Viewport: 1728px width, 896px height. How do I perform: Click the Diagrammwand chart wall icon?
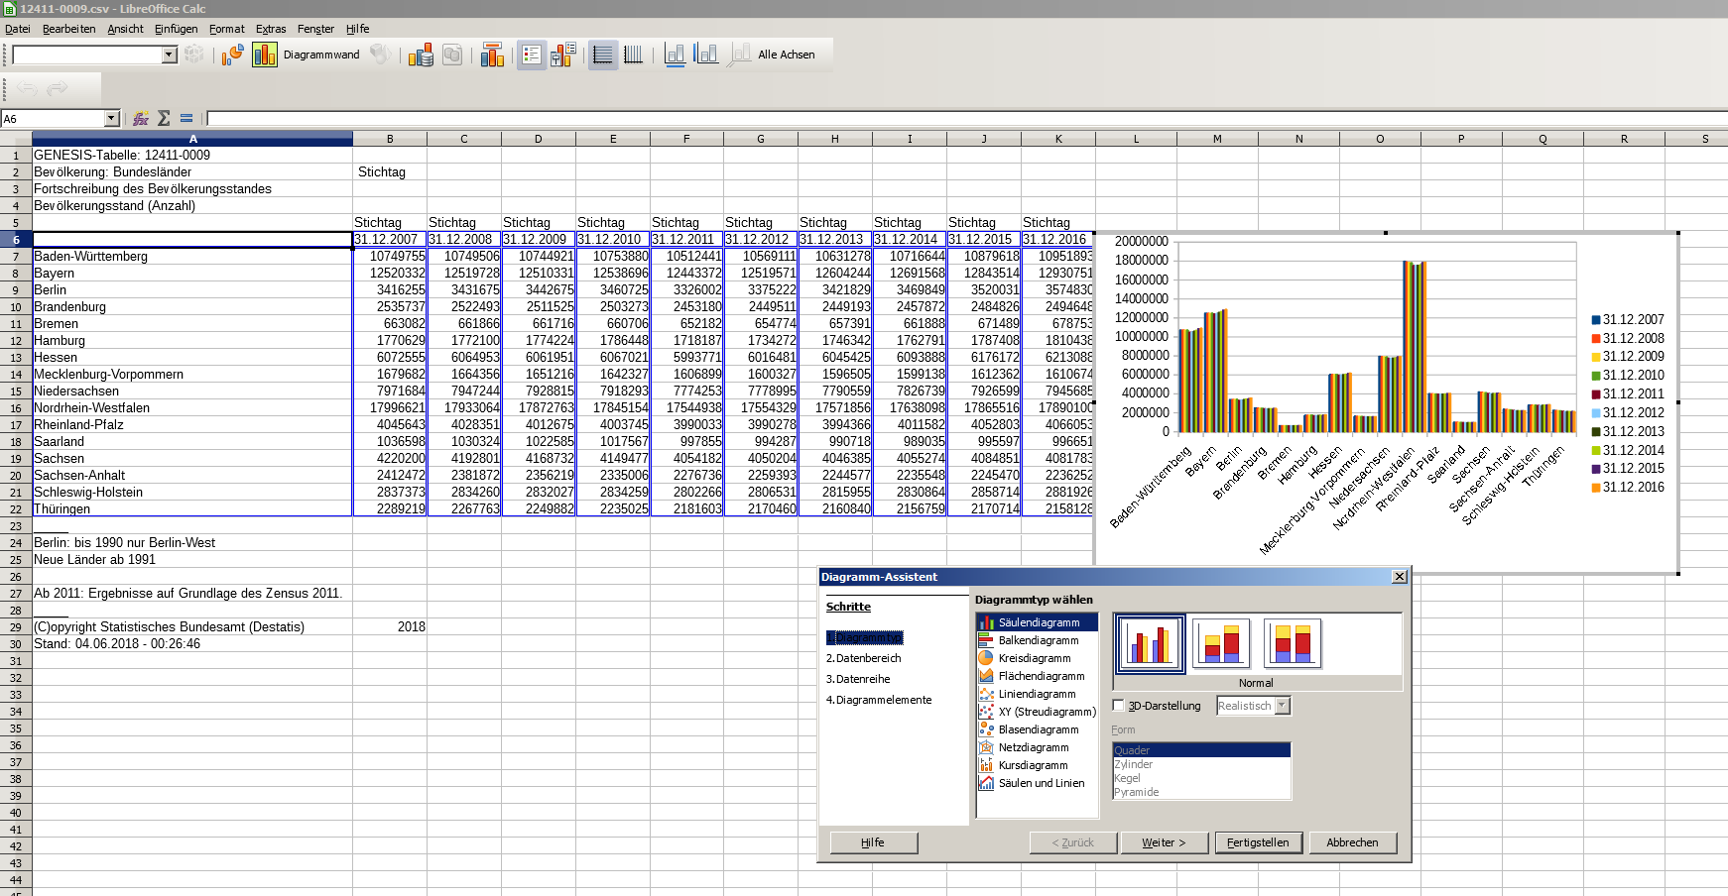coord(265,55)
